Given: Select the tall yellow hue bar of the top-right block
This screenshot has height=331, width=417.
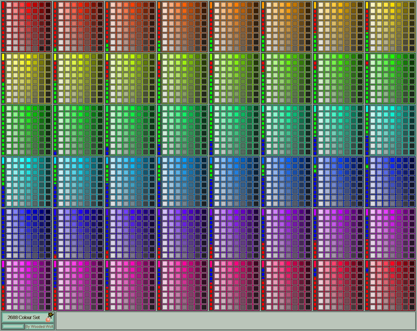Looking at the screenshot, I should (x=367, y=6).
